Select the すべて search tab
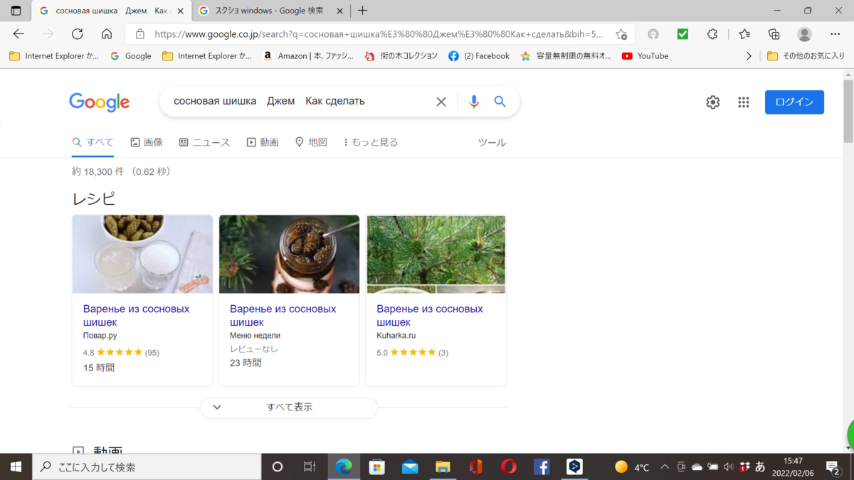 [93, 142]
